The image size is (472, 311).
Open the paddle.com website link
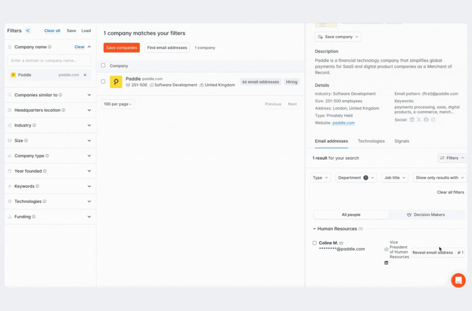[x=344, y=123]
